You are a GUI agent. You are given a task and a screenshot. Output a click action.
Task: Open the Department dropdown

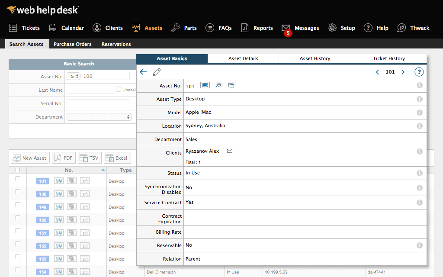[x=99, y=116]
